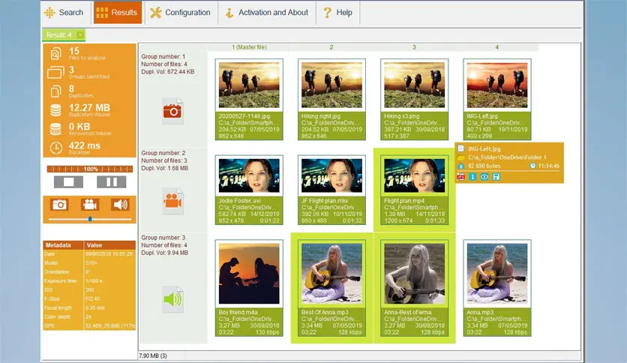
Task: Click the GPS metadata row
Action: point(89,325)
